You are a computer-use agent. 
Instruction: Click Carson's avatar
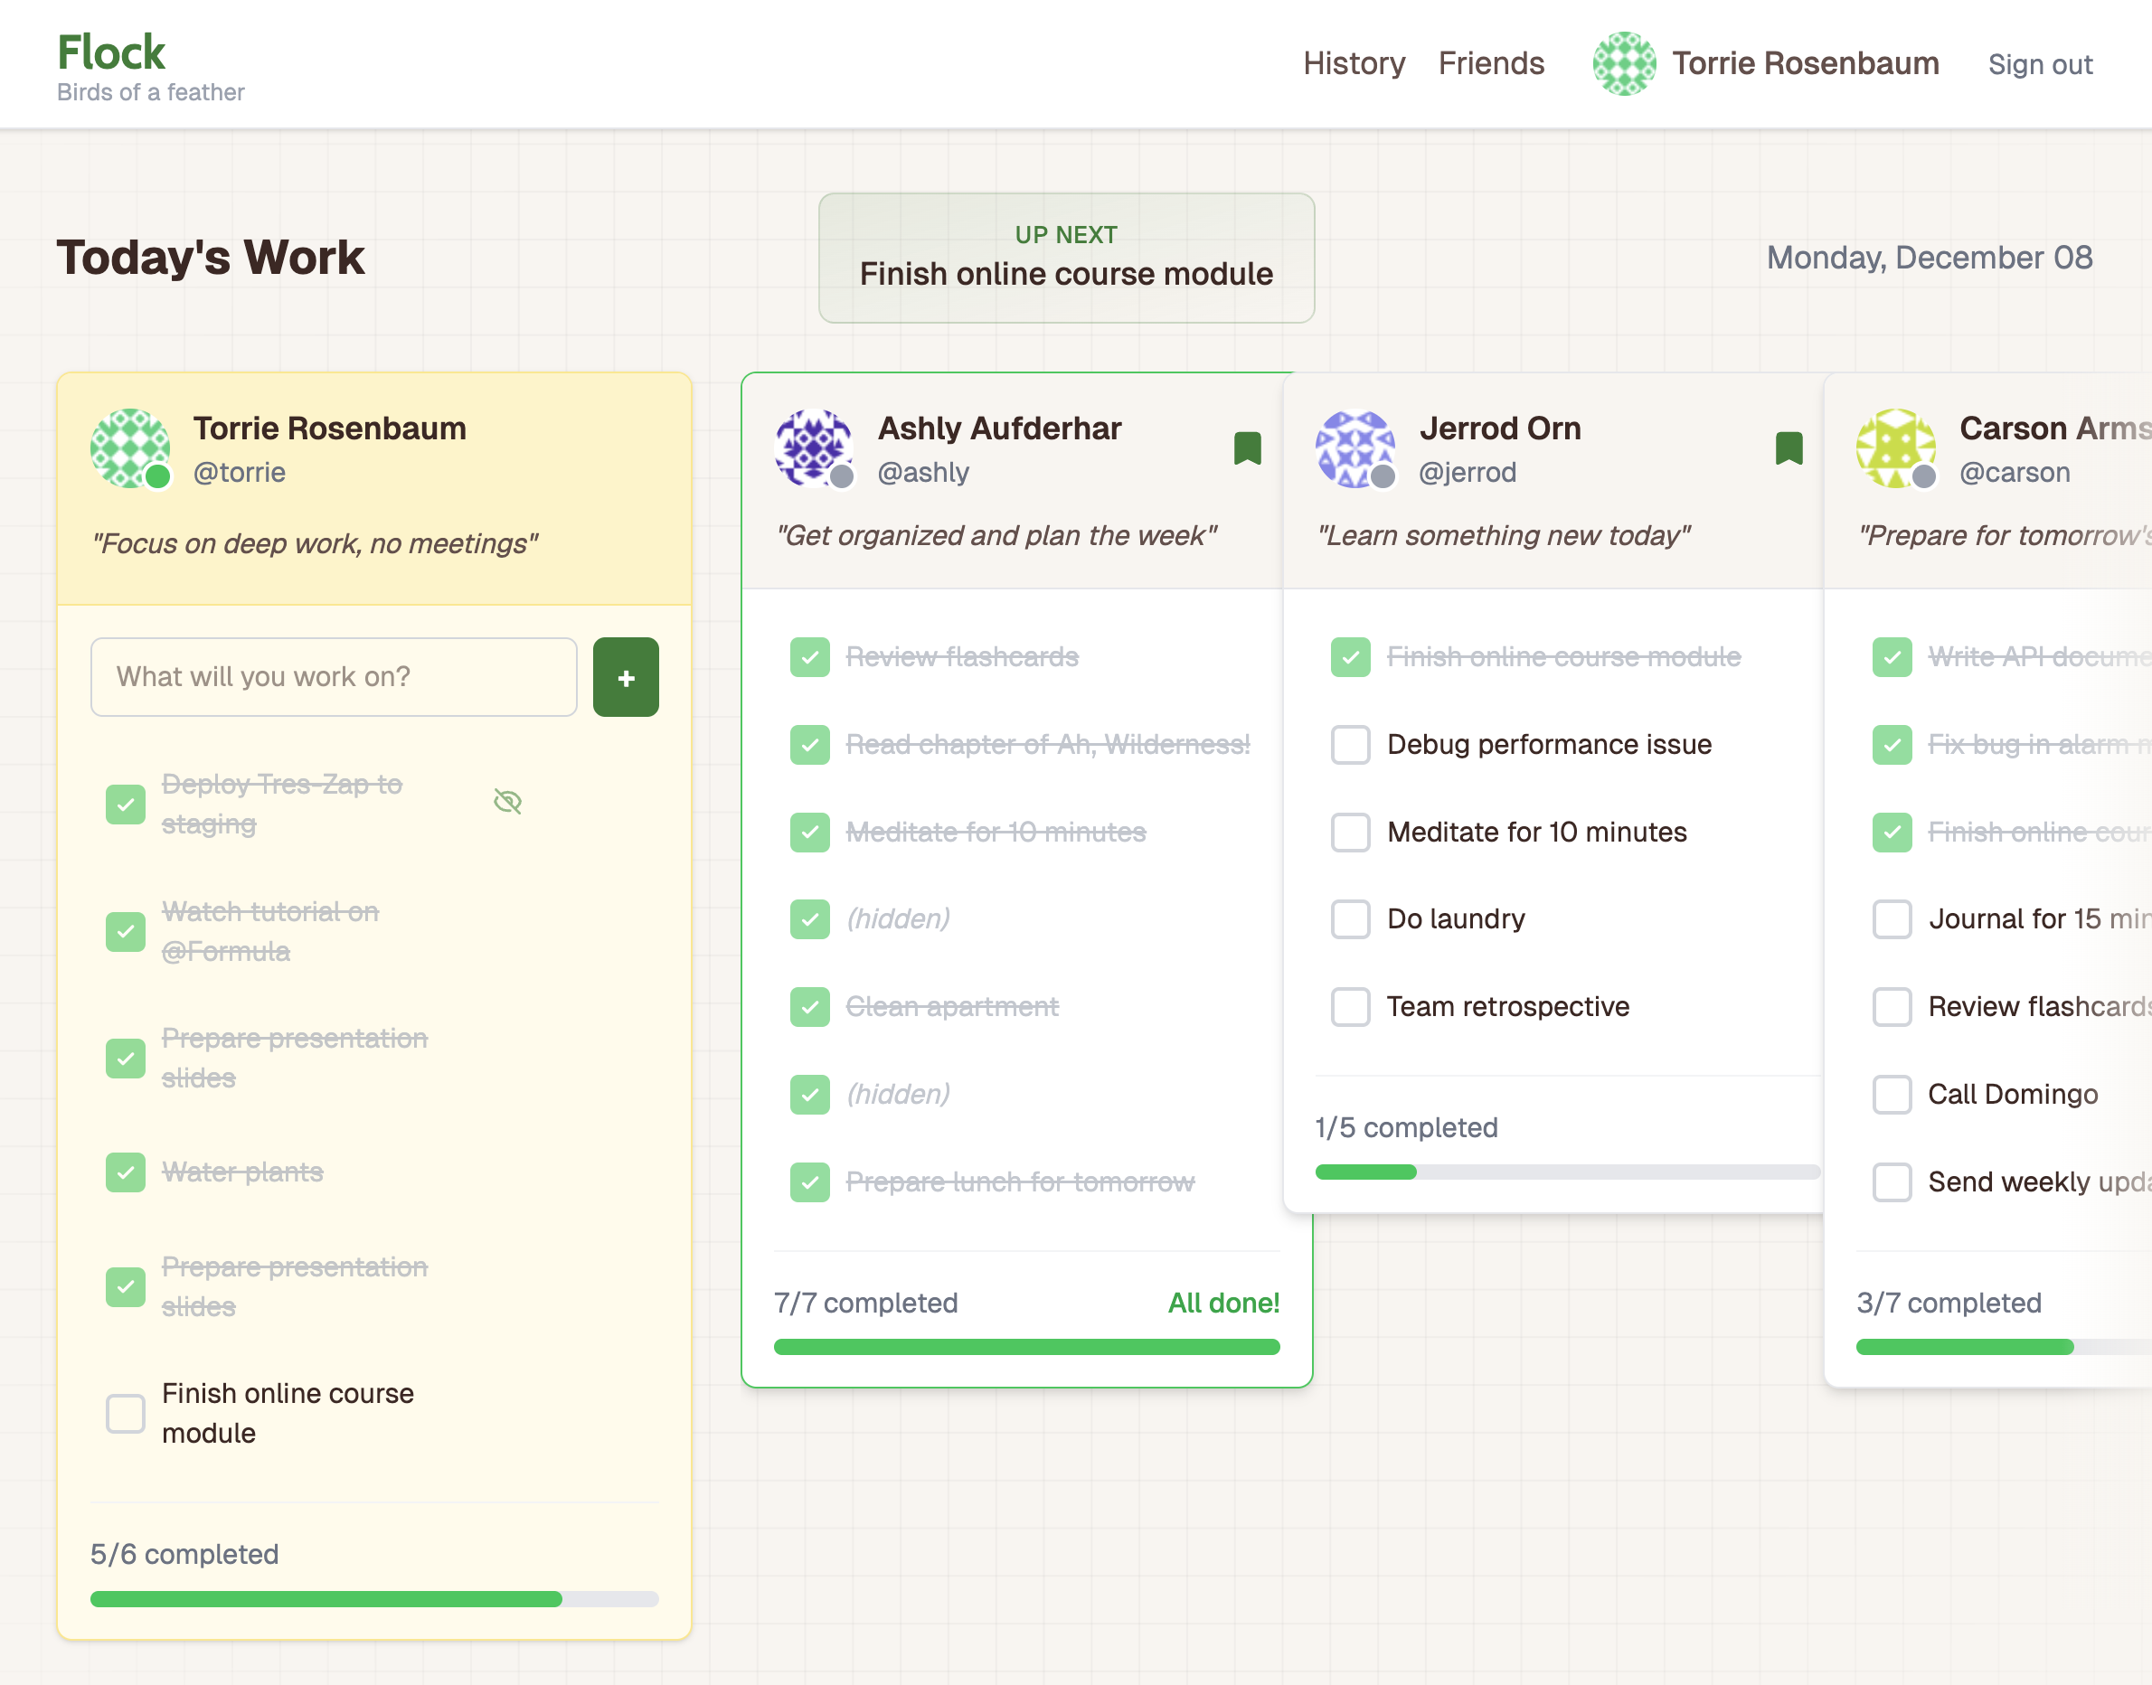(x=1896, y=449)
